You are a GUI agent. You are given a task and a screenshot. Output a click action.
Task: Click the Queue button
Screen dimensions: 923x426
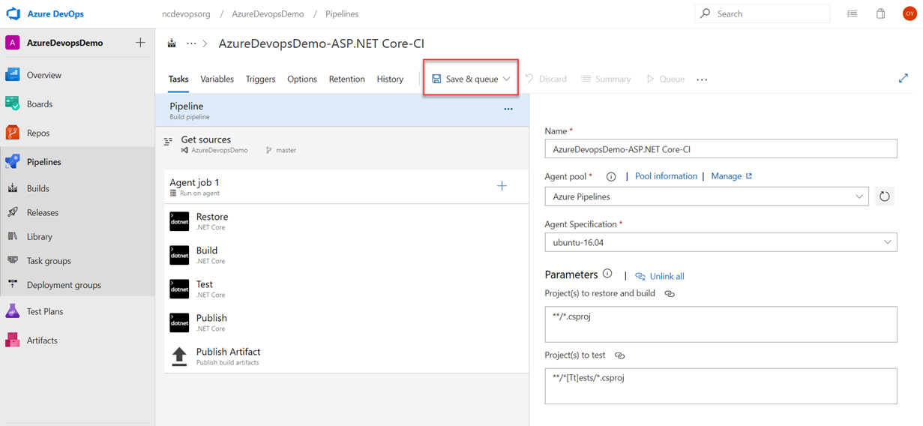click(665, 79)
